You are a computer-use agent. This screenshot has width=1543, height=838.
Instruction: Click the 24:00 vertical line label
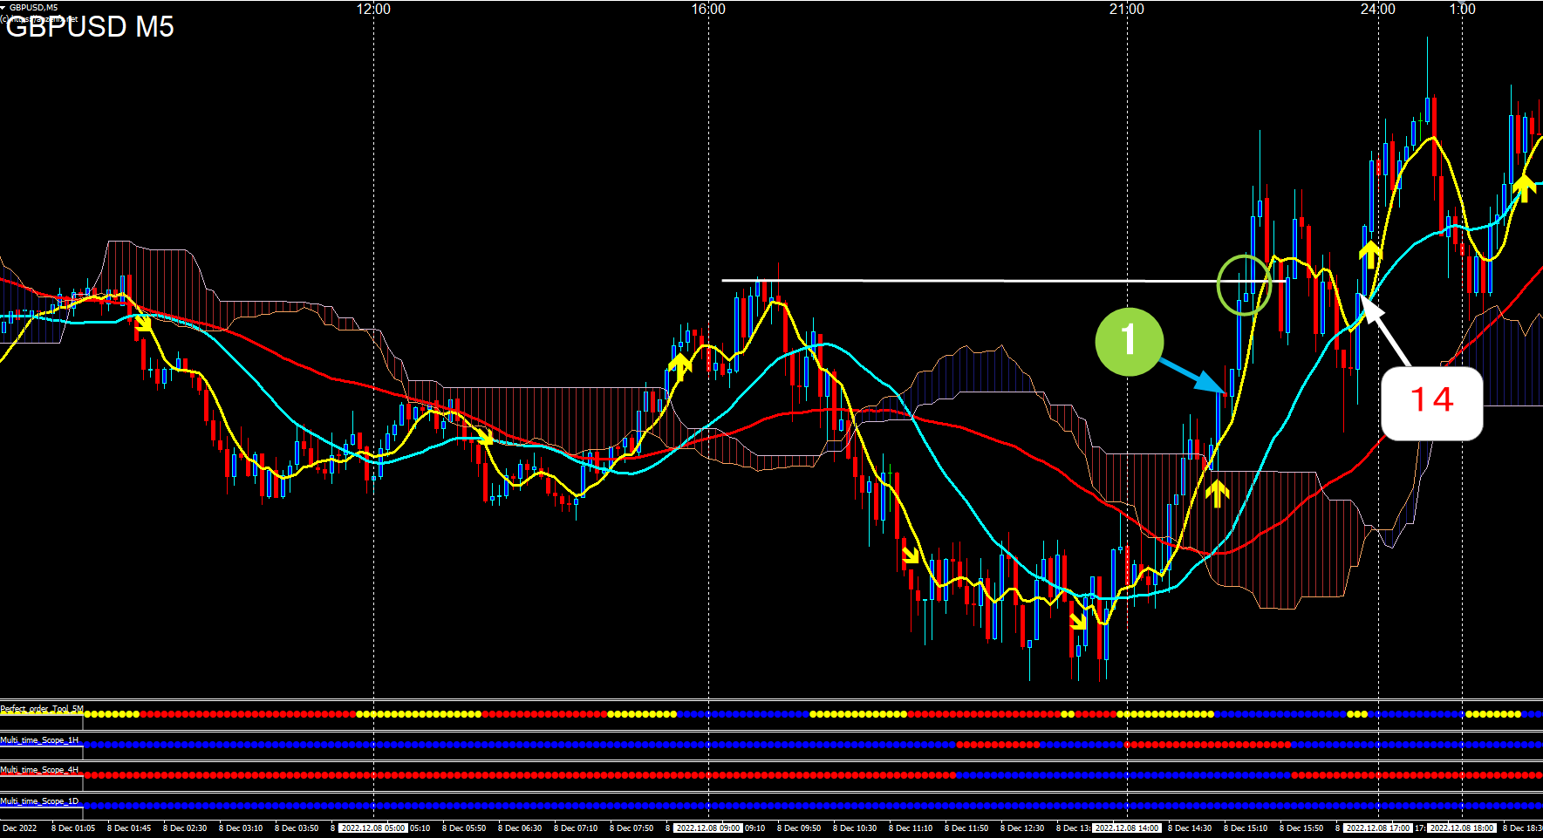(1378, 9)
